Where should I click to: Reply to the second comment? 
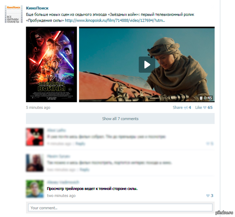pos(84,170)
